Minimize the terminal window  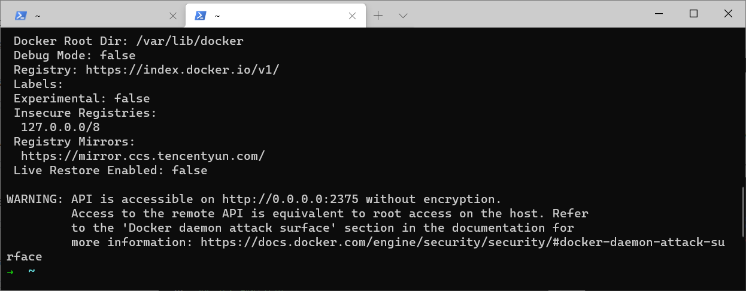pyautogui.click(x=659, y=14)
